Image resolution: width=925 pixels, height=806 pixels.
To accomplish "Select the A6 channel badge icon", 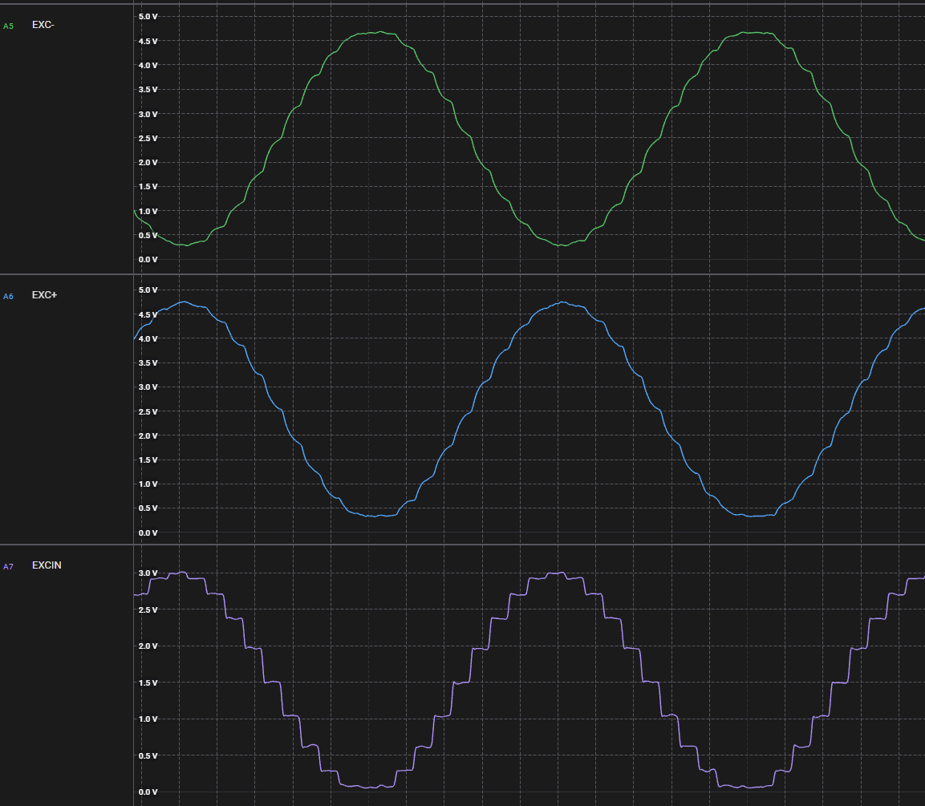I will (9, 295).
